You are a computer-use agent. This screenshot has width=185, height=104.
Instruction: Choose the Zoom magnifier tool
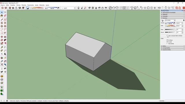click(x=2, y=61)
